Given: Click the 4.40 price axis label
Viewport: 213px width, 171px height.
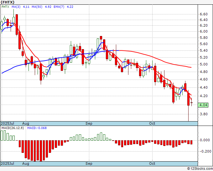Looking at the screenshot, I should pyautogui.click(x=204, y=87).
